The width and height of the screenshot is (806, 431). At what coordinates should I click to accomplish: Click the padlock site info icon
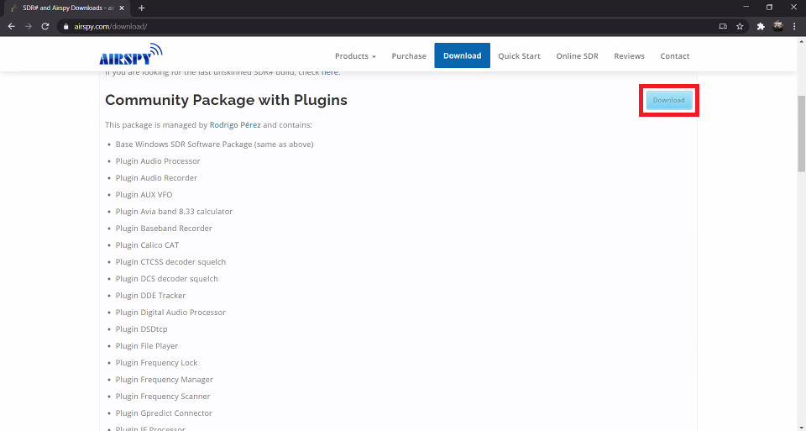click(x=65, y=26)
